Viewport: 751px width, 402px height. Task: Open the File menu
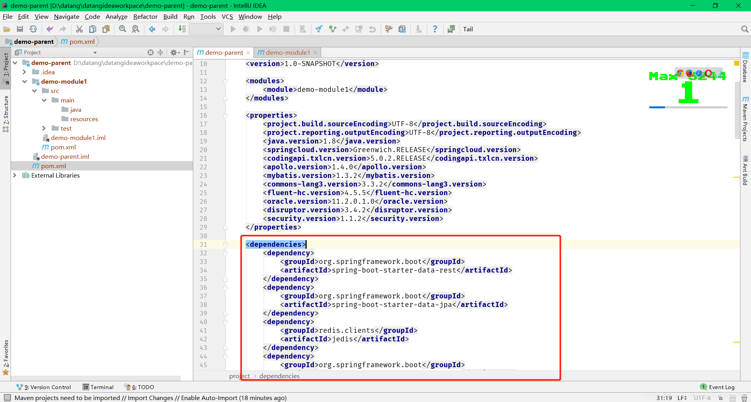[7, 16]
